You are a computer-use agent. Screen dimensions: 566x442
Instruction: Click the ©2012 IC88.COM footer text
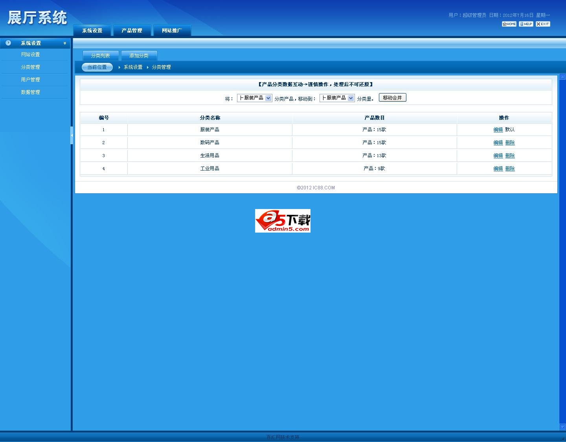(316, 188)
